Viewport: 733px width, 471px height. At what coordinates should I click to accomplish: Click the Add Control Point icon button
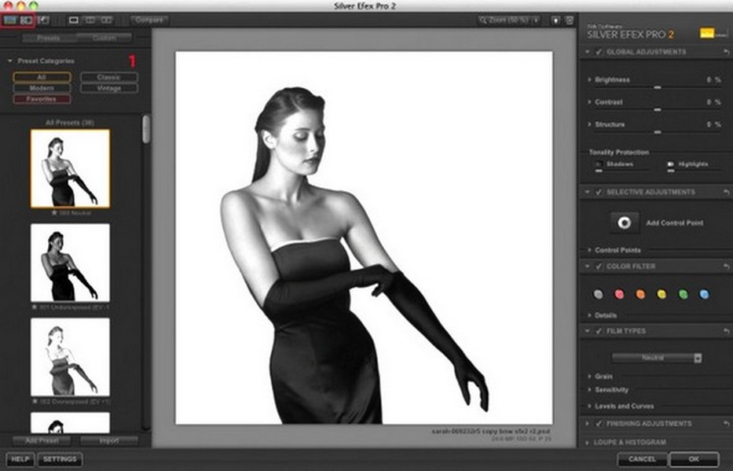tap(625, 223)
